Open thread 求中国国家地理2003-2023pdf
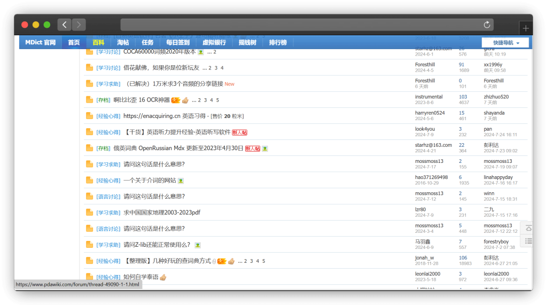This screenshot has width=547, height=305. tap(162, 213)
